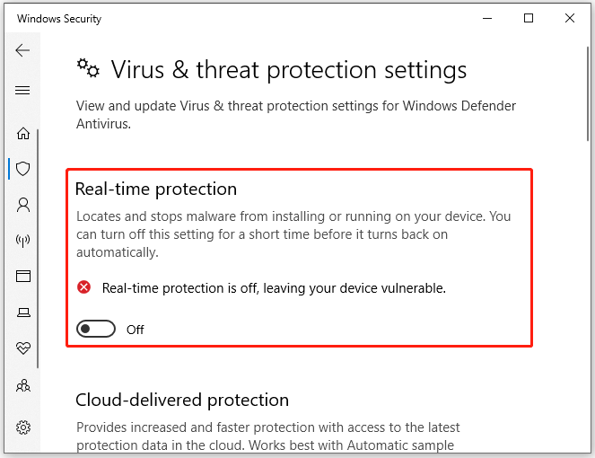Click the red error status icon
This screenshot has width=595, height=458.
pyautogui.click(x=83, y=287)
